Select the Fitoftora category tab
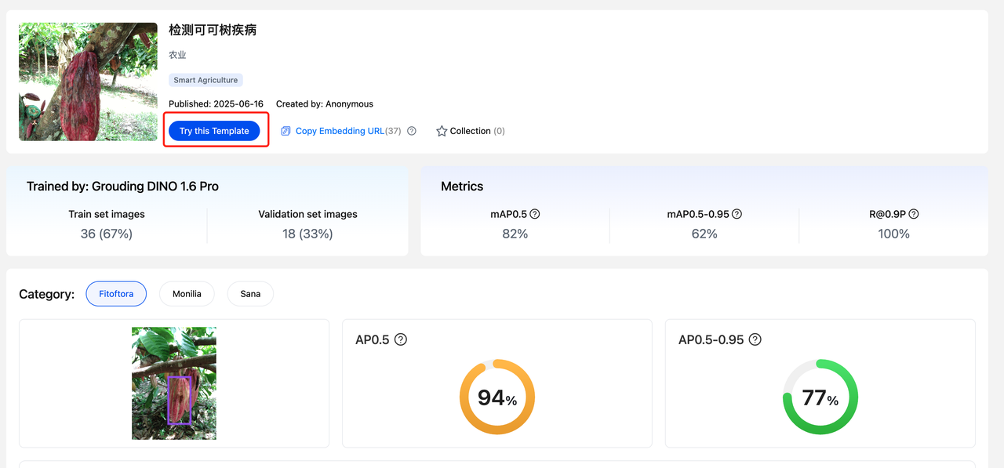Image resolution: width=1004 pixels, height=468 pixels. pyautogui.click(x=116, y=294)
